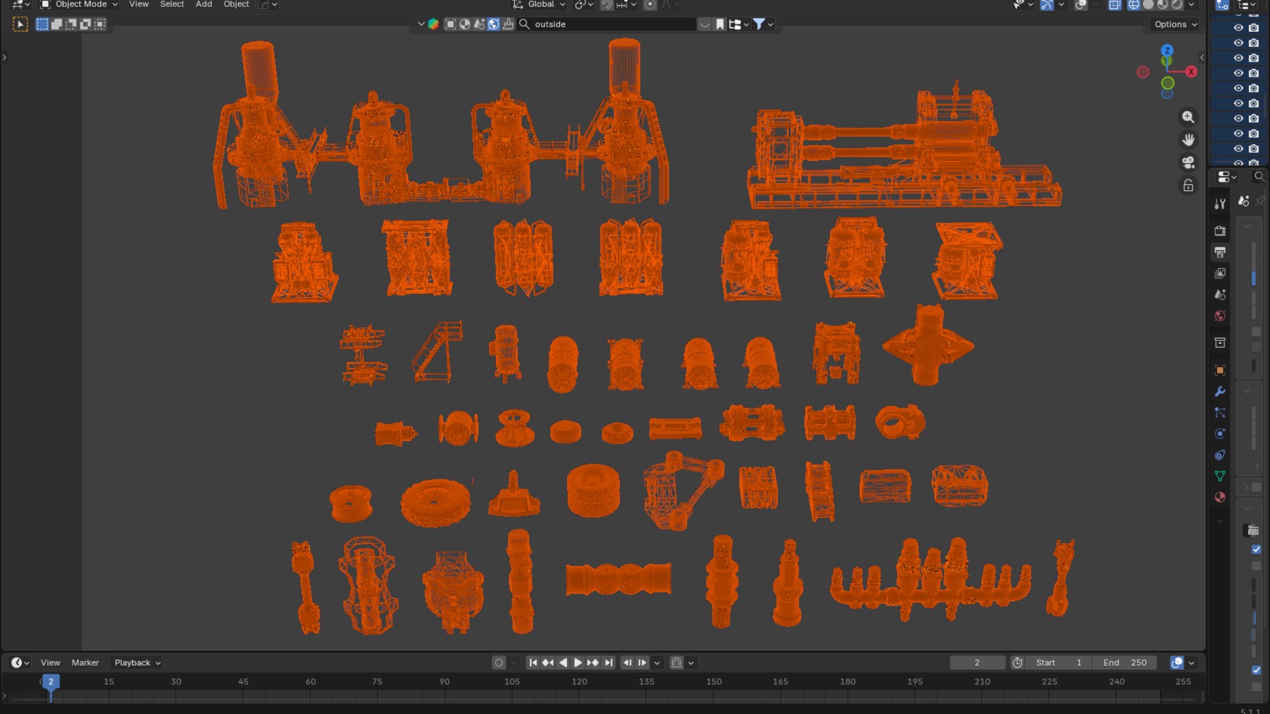Open the Add menu
The width and height of the screenshot is (1270, 714).
[204, 5]
